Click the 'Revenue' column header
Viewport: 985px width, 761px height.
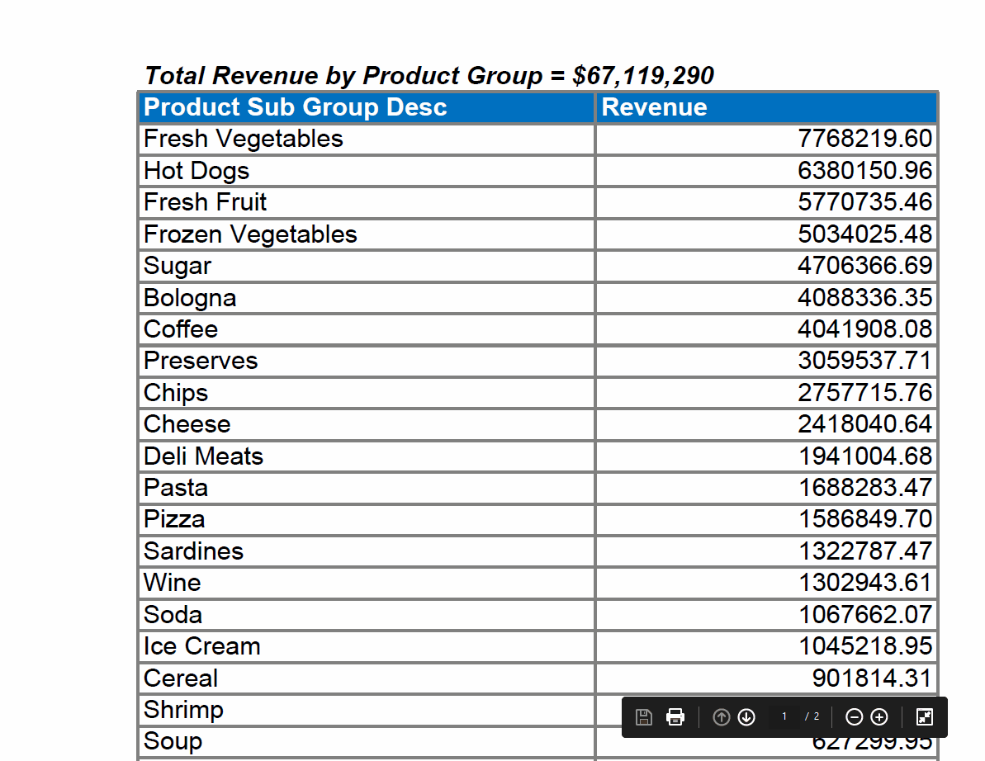pos(653,107)
